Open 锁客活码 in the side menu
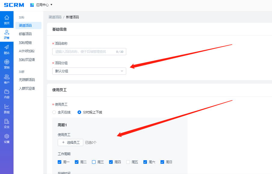272x174 pixels. (25, 34)
